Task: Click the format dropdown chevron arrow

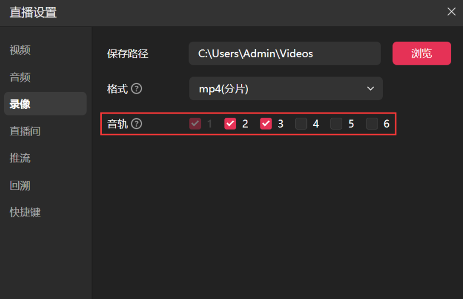Action: (x=371, y=89)
